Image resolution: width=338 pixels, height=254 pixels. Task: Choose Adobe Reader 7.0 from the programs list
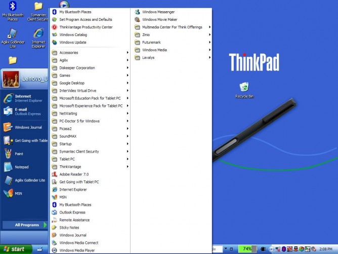(x=74, y=174)
